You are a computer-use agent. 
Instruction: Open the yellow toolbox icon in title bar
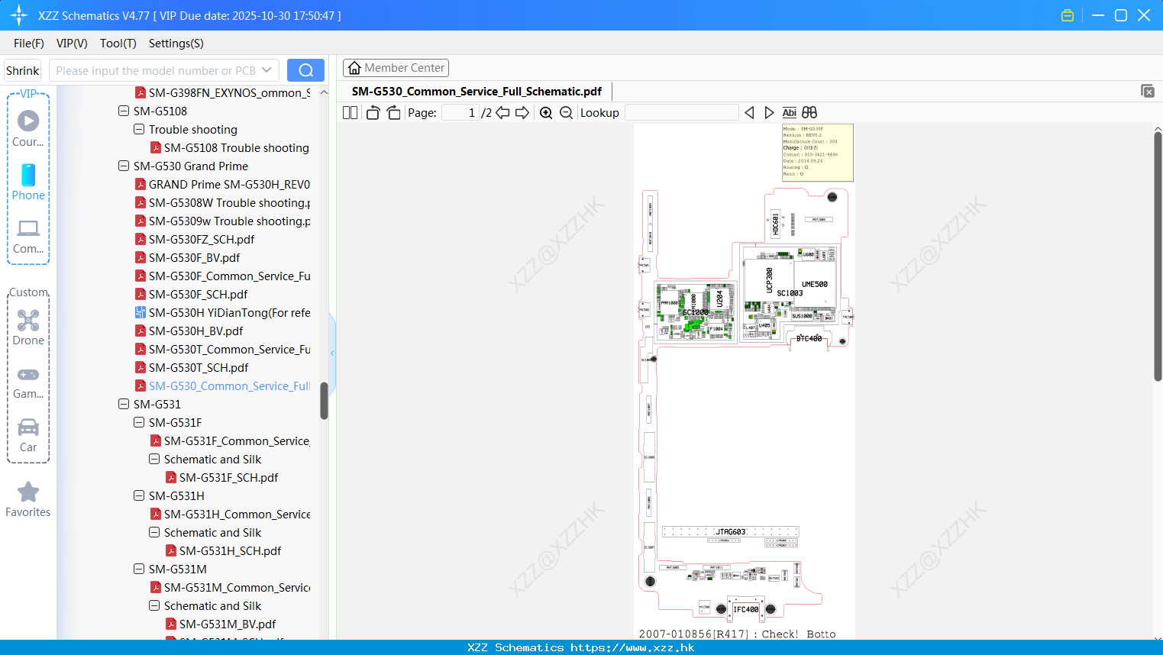1068,15
